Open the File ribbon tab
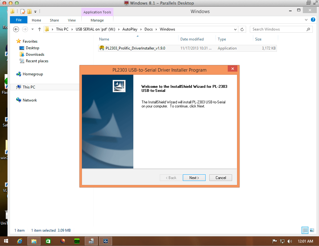 coord(19,20)
